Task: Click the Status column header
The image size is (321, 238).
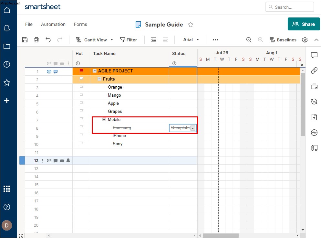Action: 179,53
